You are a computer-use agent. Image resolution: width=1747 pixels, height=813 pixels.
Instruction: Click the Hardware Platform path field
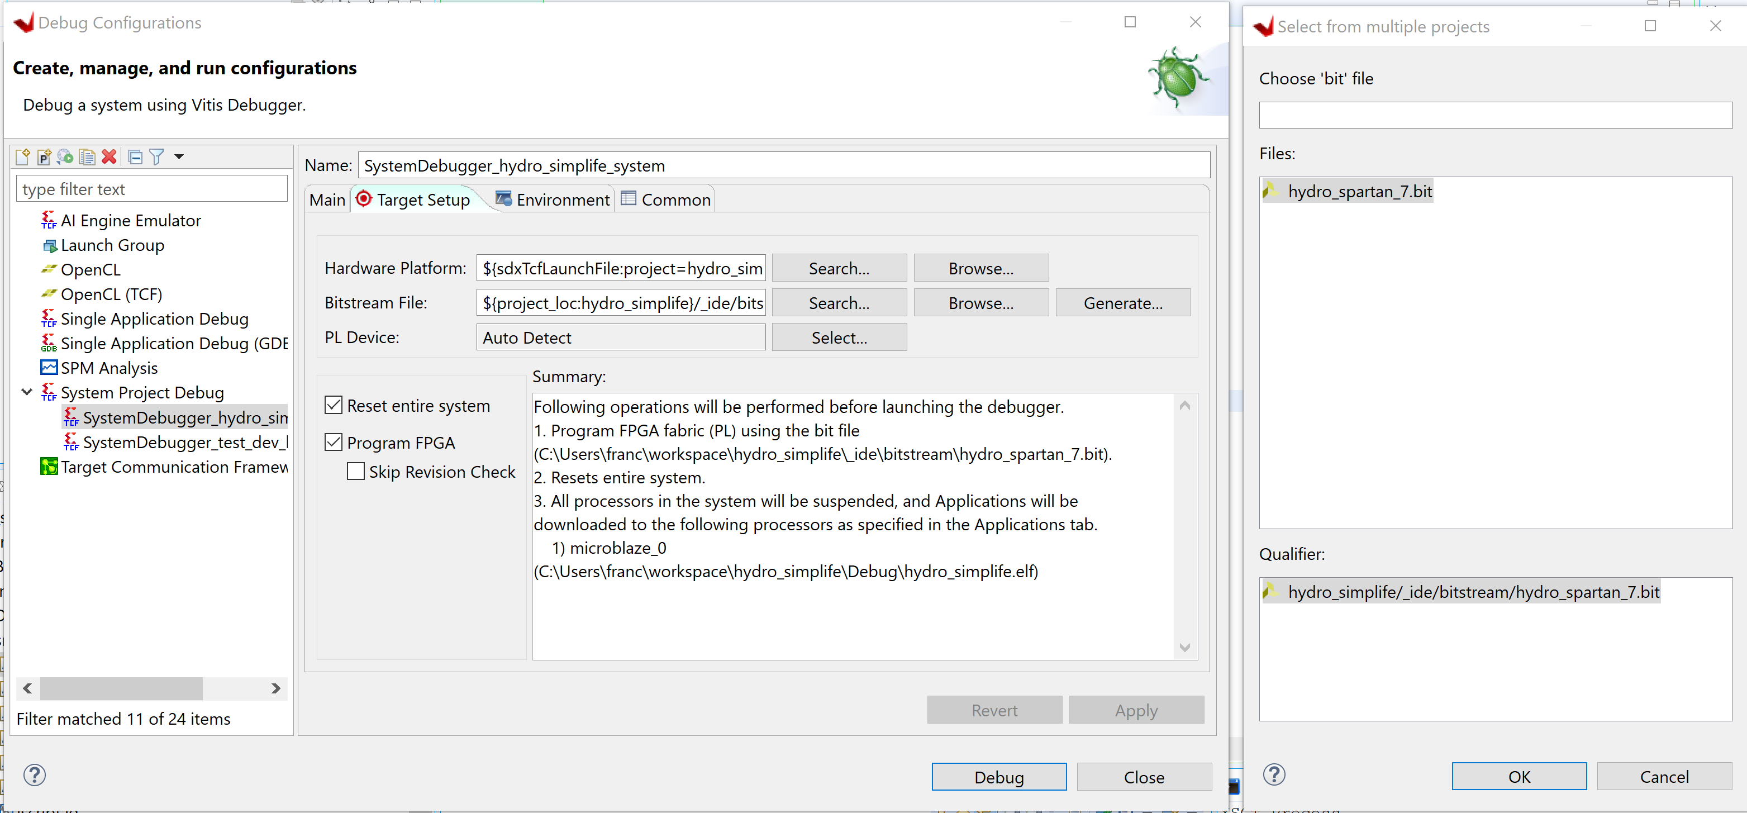point(621,268)
